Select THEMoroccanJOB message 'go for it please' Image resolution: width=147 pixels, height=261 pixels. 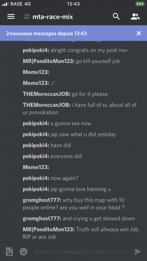point(65,94)
